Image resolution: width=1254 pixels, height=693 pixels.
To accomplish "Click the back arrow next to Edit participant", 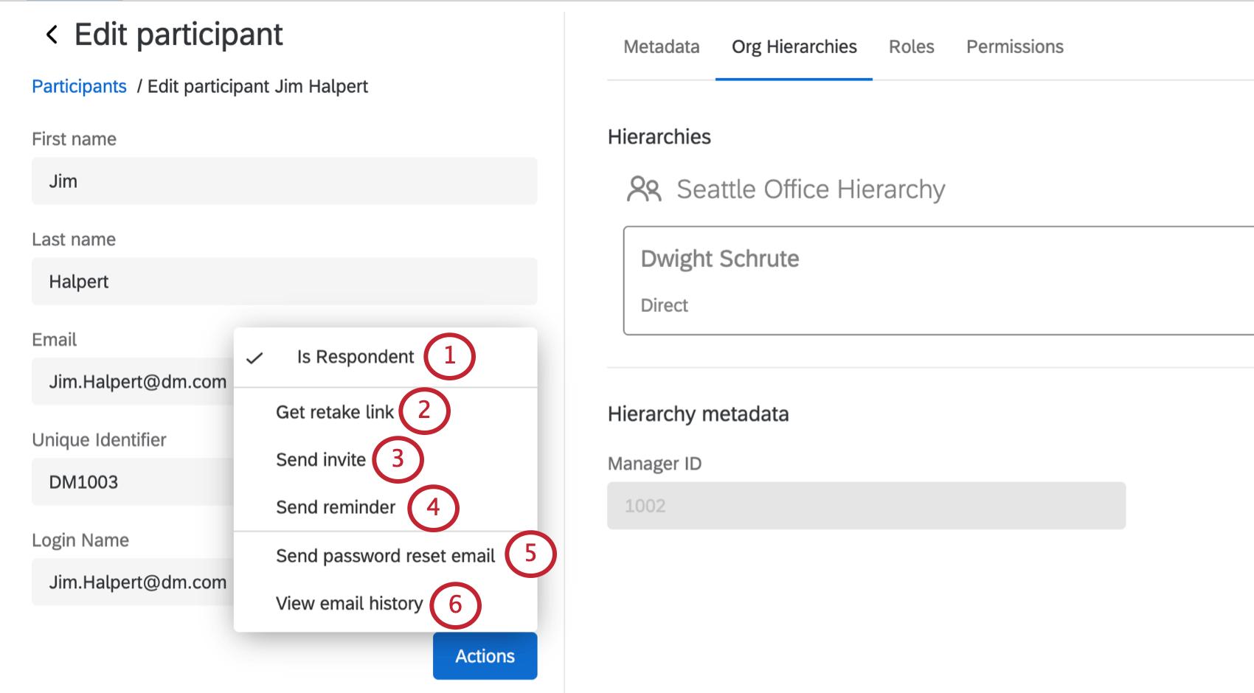I will tap(51, 34).
